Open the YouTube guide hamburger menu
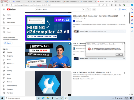The height and width of the screenshot is (100, 134). [x=4, y=9]
